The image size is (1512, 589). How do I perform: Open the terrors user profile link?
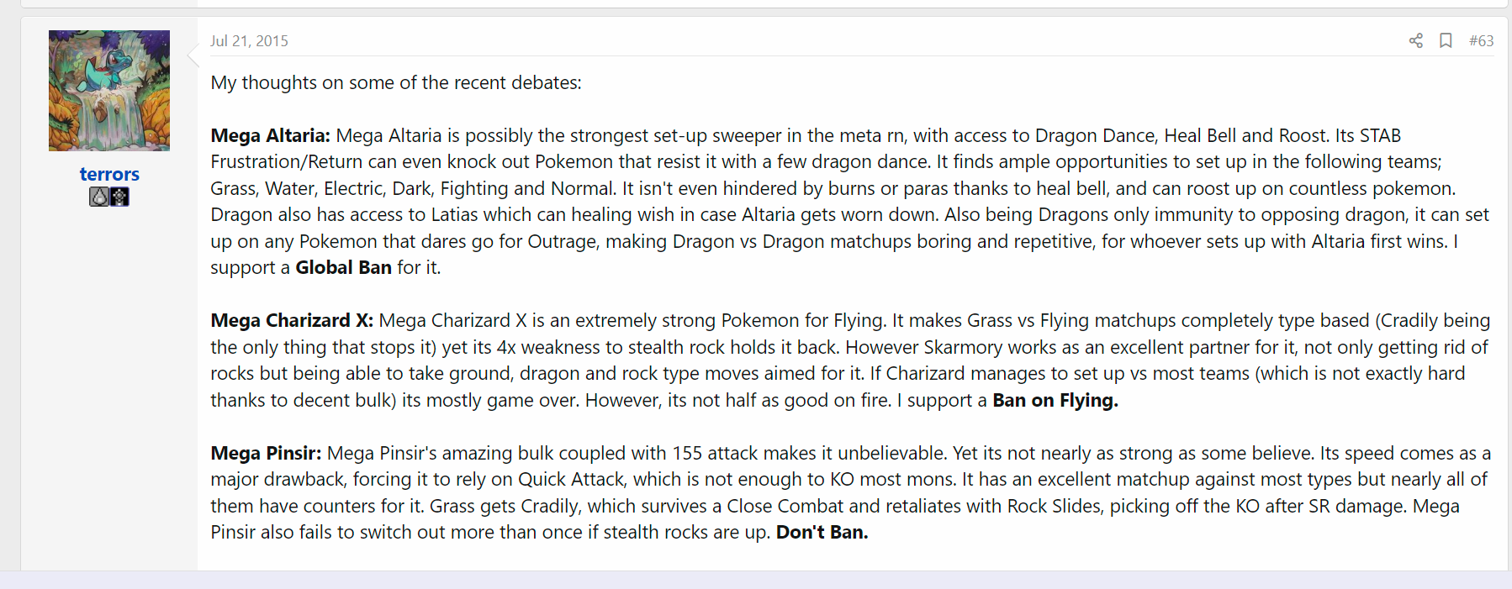(109, 174)
